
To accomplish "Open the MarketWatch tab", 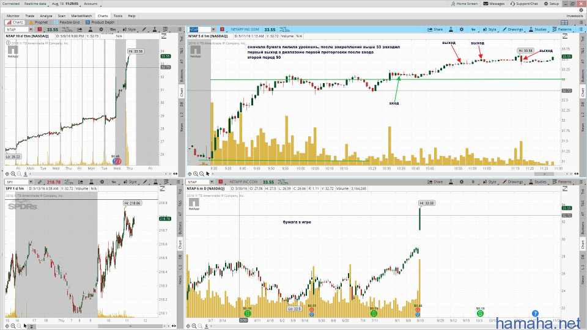I will 81,16.
